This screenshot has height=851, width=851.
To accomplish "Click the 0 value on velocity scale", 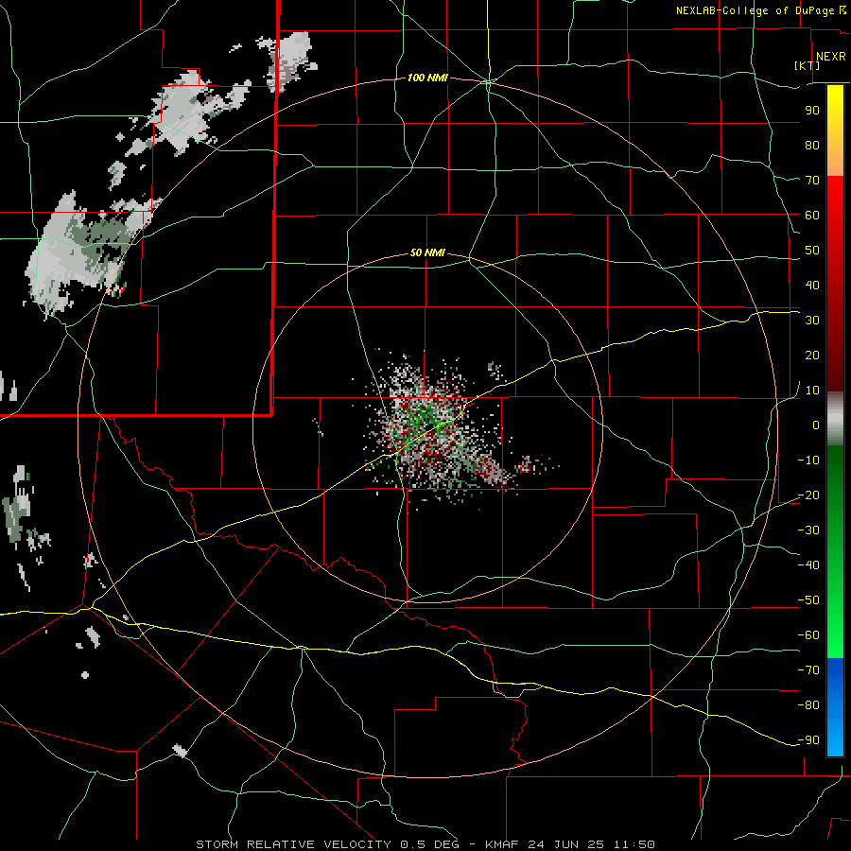I will pos(816,425).
